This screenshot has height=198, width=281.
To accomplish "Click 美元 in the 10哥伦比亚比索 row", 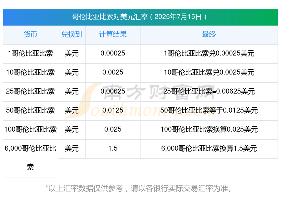I will 72,72.
